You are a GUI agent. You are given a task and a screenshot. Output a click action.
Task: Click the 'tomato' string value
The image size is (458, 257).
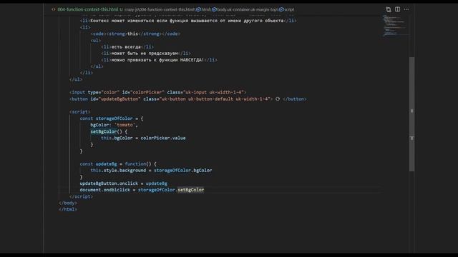125,125
